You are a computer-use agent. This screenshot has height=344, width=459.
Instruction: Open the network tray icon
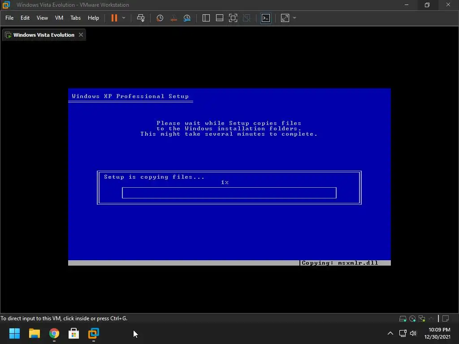(403, 333)
